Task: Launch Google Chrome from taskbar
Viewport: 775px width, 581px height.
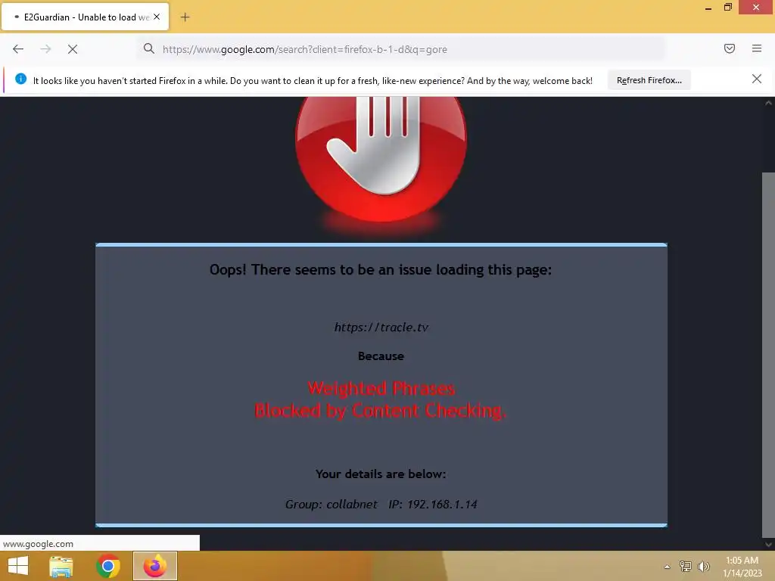Action: 107,566
